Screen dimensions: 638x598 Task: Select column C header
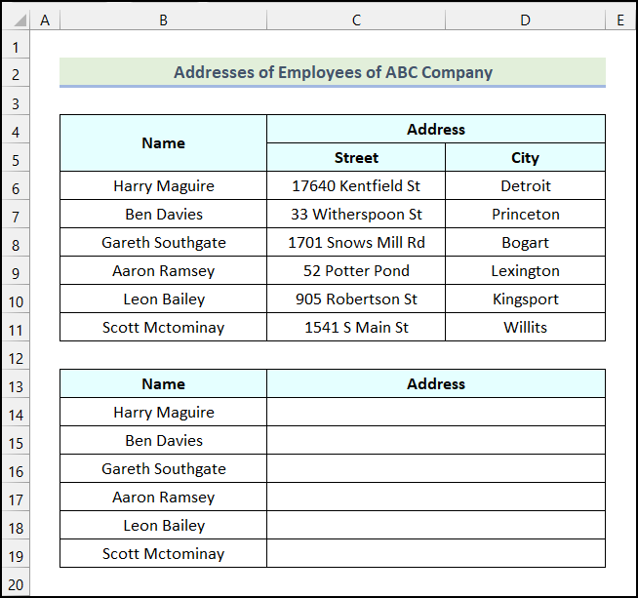(x=356, y=20)
